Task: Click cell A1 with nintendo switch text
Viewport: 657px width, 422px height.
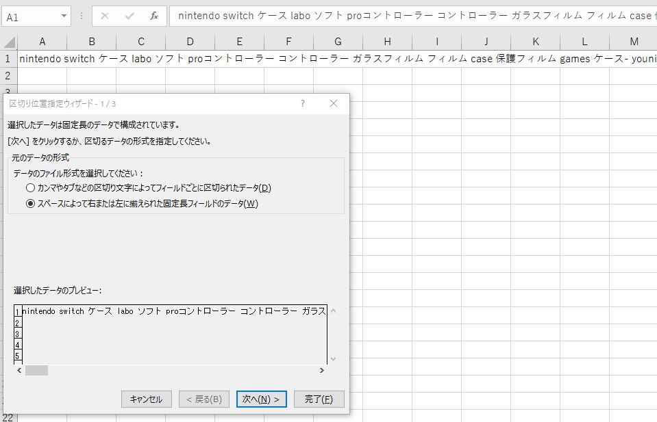Action: [x=42, y=59]
